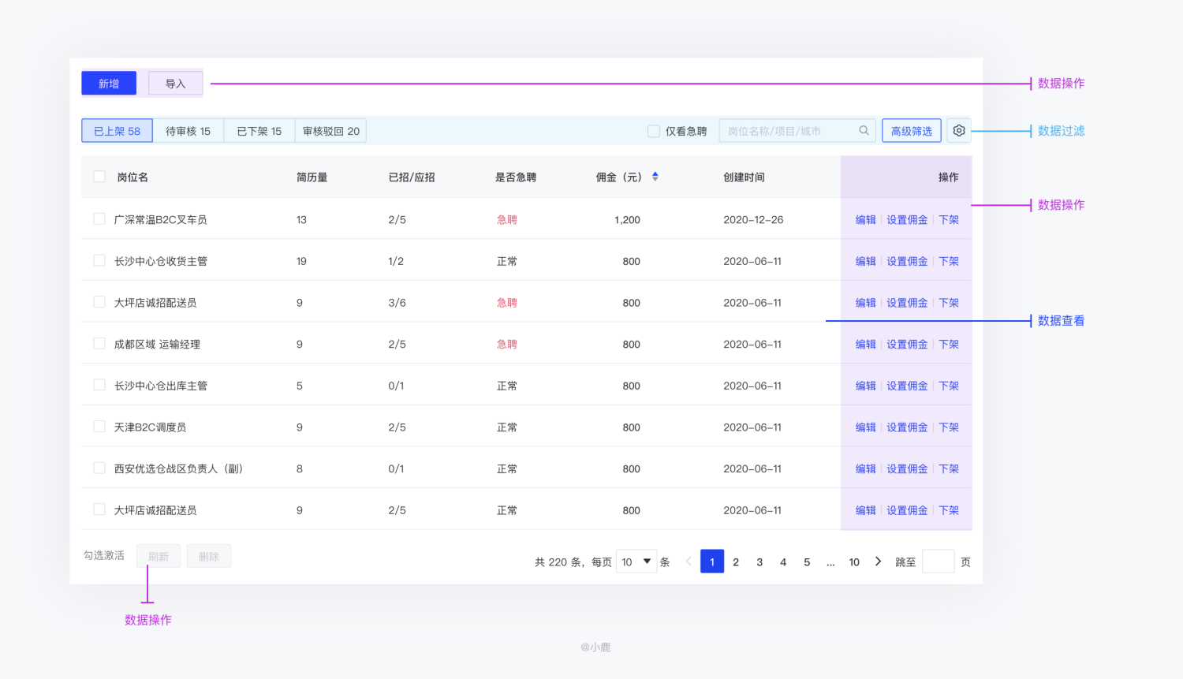Switch to the 待审核 15 tab

click(x=188, y=131)
